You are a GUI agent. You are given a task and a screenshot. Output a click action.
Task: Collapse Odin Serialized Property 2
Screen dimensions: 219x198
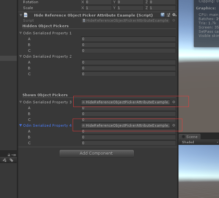pos(21,56)
